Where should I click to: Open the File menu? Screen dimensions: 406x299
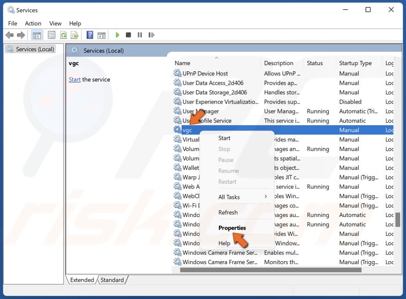[x=12, y=23]
